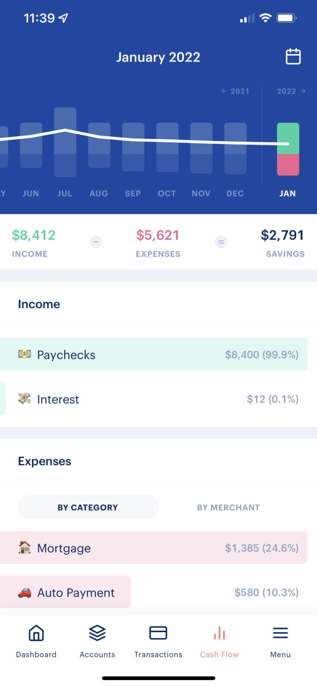Open the Transactions card icon

coord(158,633)
